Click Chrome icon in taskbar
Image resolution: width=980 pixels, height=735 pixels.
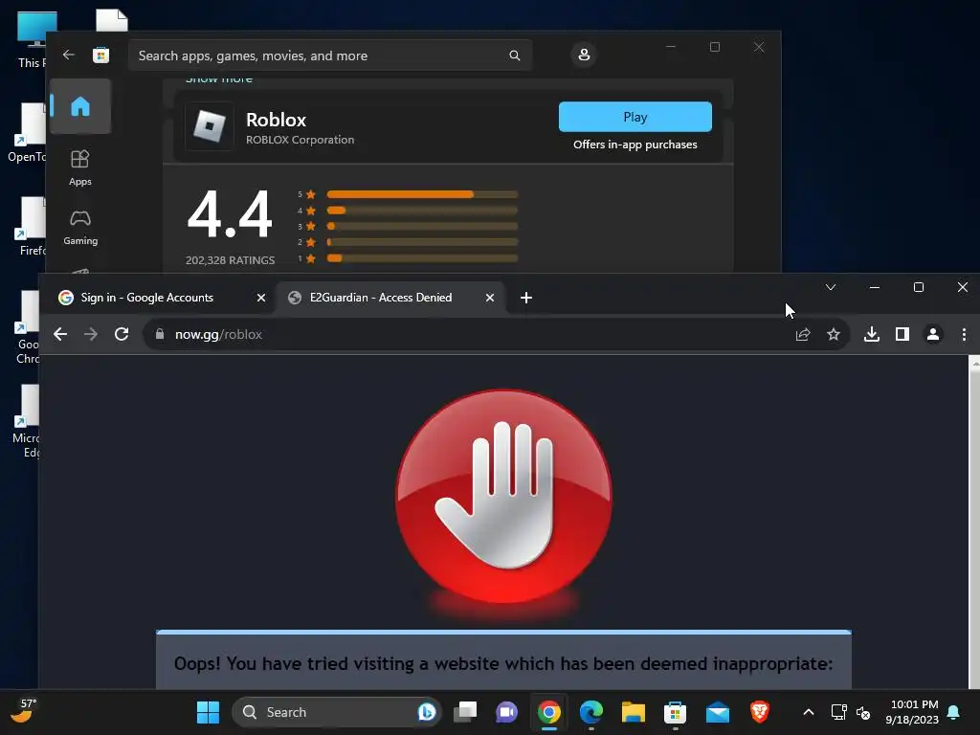548,712
